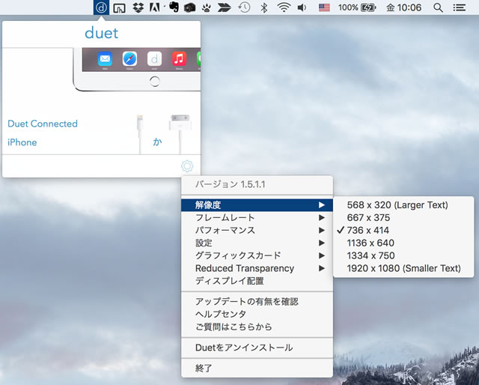Click the 30-pin cable image
The height and width of the screenshot is (385, 479).
[180, 133]
